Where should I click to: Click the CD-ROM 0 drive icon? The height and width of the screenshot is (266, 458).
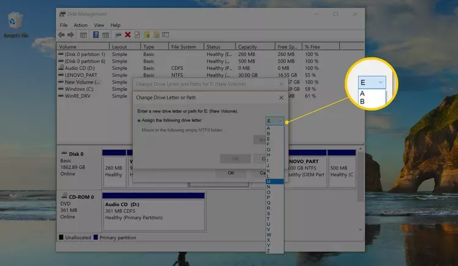click(62, 197)
